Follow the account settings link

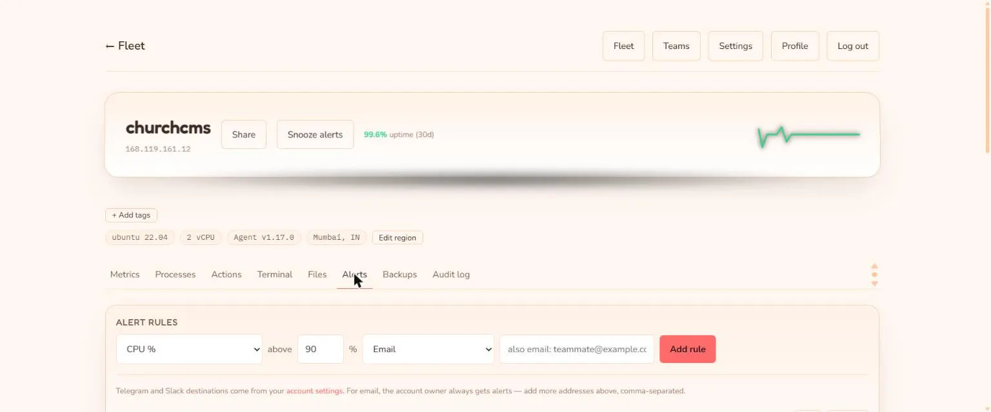pos(314,391)
